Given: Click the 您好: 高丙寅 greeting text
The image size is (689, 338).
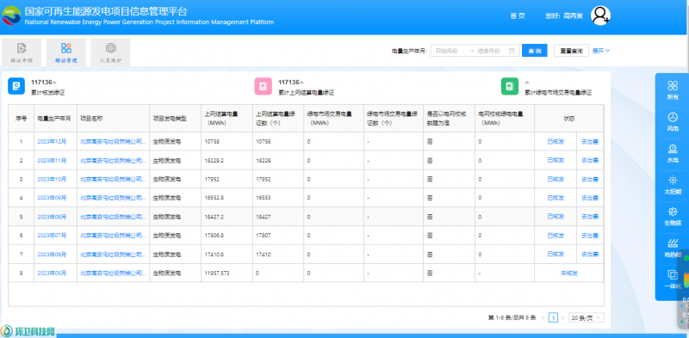Looking at the screenshot, I should point(564,15).
